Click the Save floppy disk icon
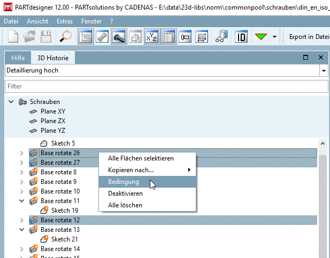330x258 pixels. (46, 37)
